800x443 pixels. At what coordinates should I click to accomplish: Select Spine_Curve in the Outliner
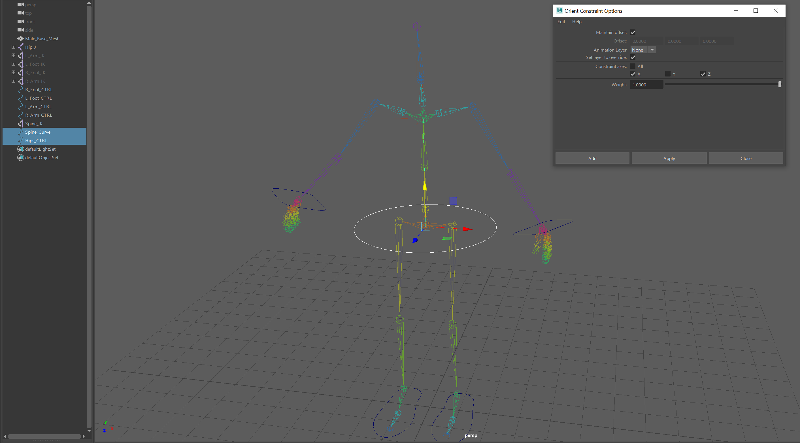pyautogui.click(x=38, y=132)
